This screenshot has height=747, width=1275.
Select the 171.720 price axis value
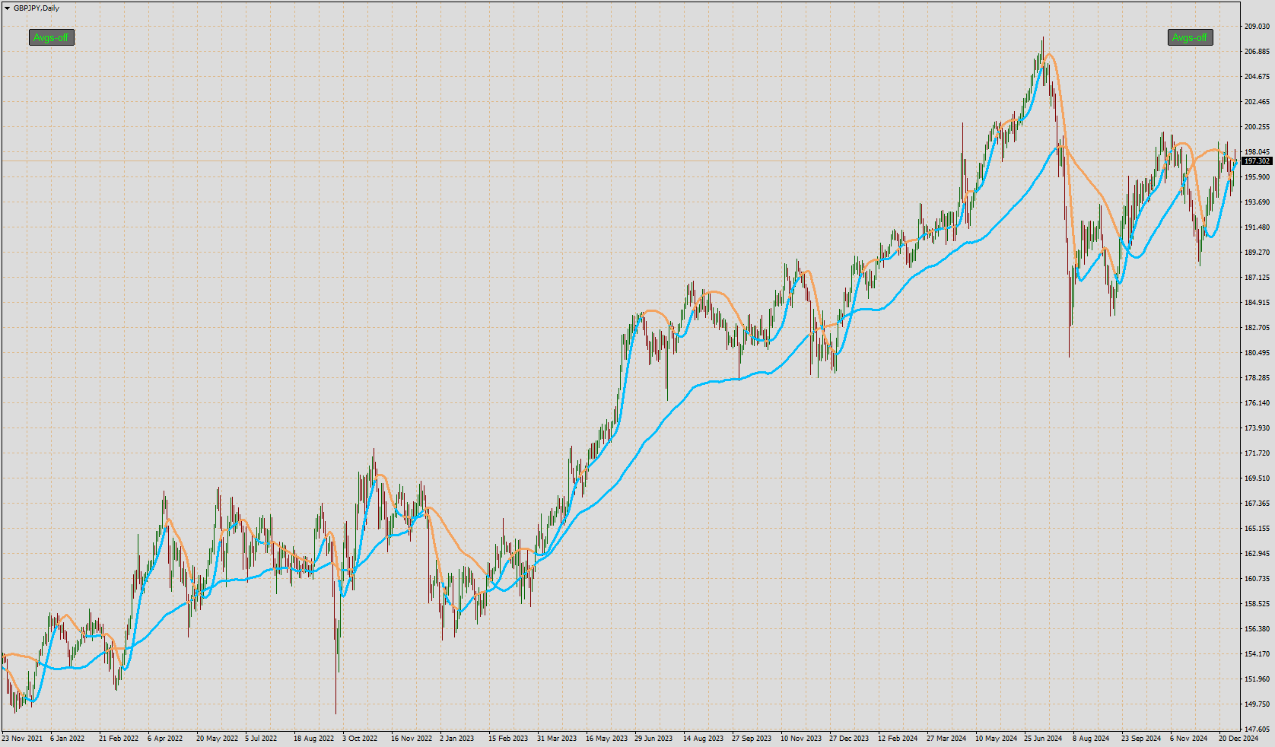[1257, 453]
